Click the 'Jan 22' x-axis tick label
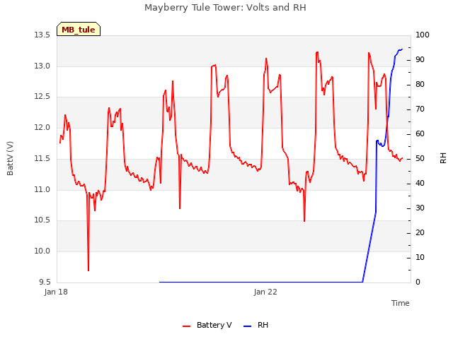453x339 pixels. click(265, 292)
